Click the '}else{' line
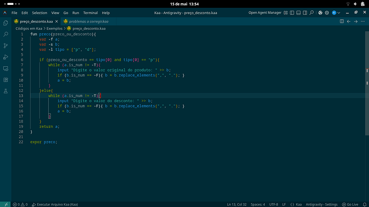 point(46,90)
